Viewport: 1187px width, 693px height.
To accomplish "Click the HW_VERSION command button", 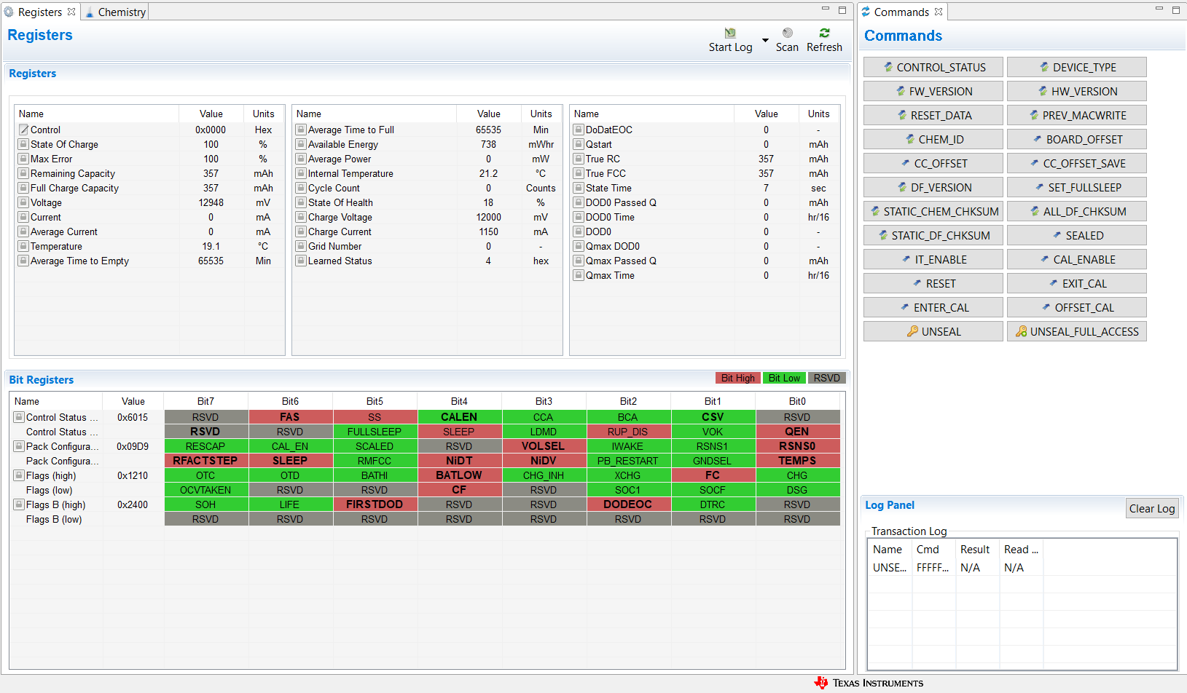I will coord(1077,91).
